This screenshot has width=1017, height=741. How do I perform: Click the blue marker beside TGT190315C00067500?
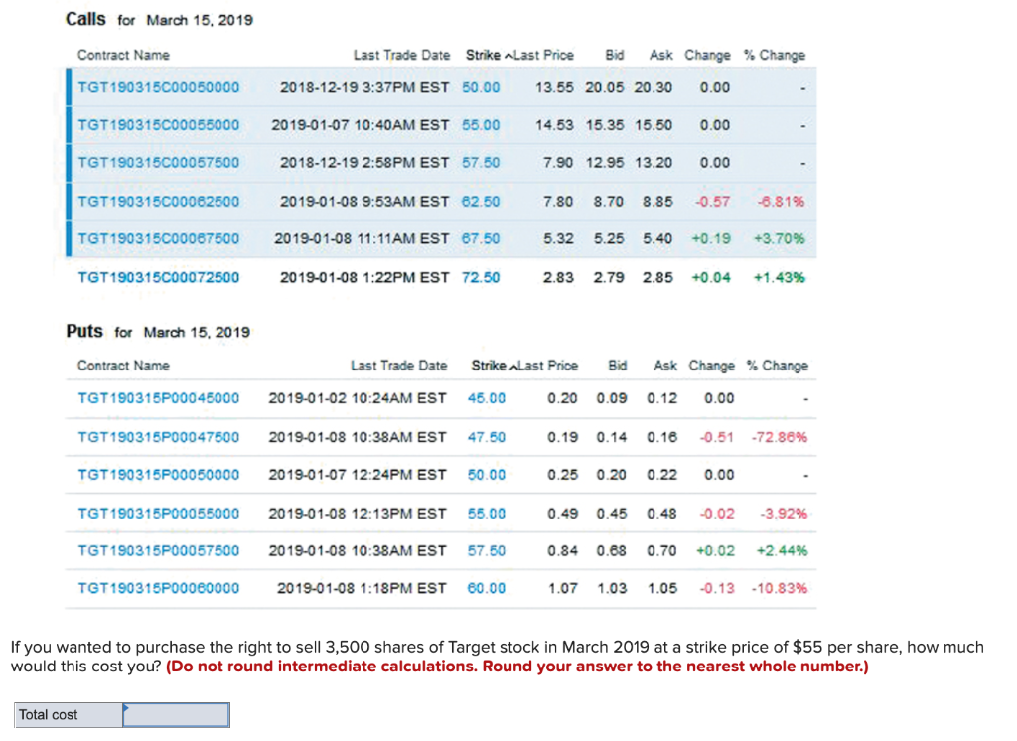(70, 238)
